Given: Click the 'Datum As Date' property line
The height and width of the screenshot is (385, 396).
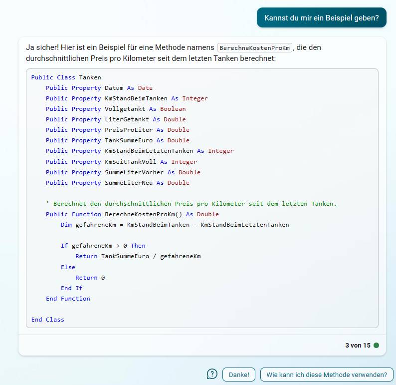Looking at the screenshot, I should click(99, 88).
